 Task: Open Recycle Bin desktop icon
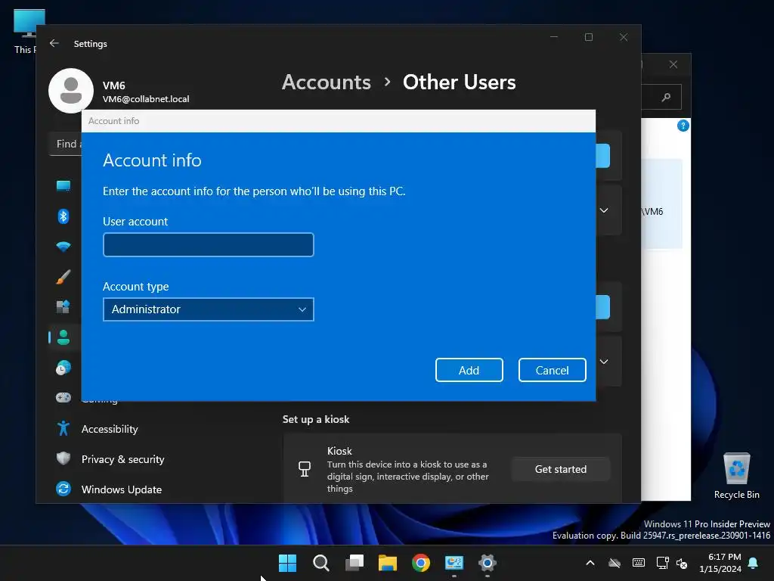coord(736,477)
